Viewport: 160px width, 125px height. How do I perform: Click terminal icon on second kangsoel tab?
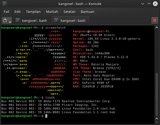coord(56,20)
